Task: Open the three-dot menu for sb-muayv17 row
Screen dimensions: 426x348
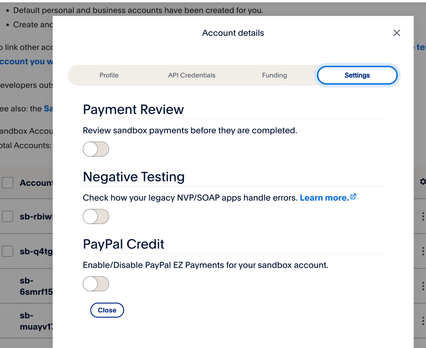Action: [423, 321]
